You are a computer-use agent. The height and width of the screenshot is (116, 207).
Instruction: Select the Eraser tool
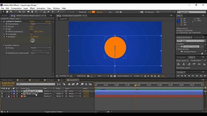48,12
